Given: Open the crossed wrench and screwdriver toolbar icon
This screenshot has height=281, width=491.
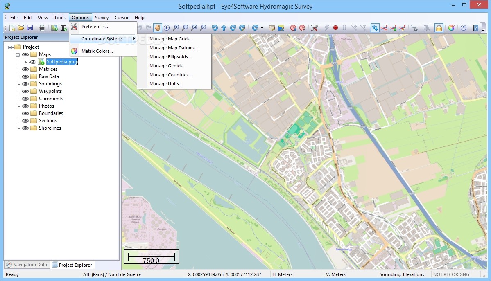Looking at the screenshot, I should (315, 28).
